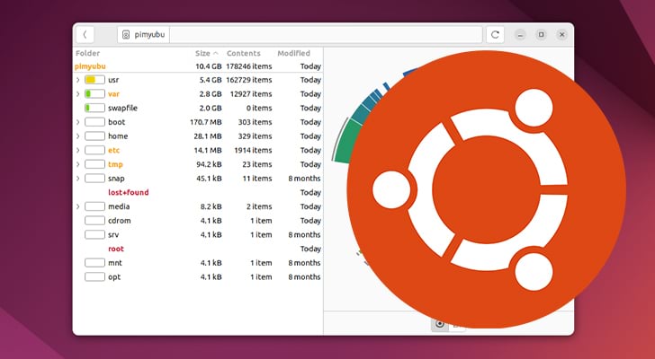This screenshot has height=359, width=655.
Task: Go back with the left chevron button
Action: (x=85, y=35)
